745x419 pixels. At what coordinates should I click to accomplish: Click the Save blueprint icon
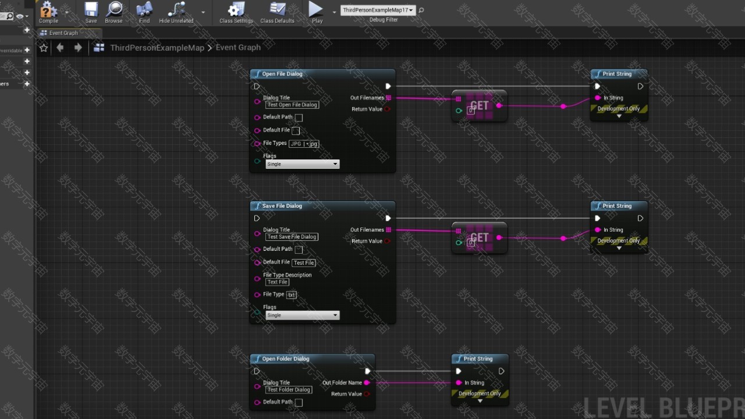tap(91, 10)
